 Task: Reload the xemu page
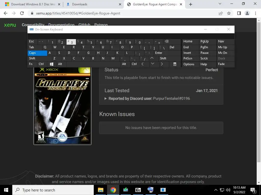pos(22,13)
